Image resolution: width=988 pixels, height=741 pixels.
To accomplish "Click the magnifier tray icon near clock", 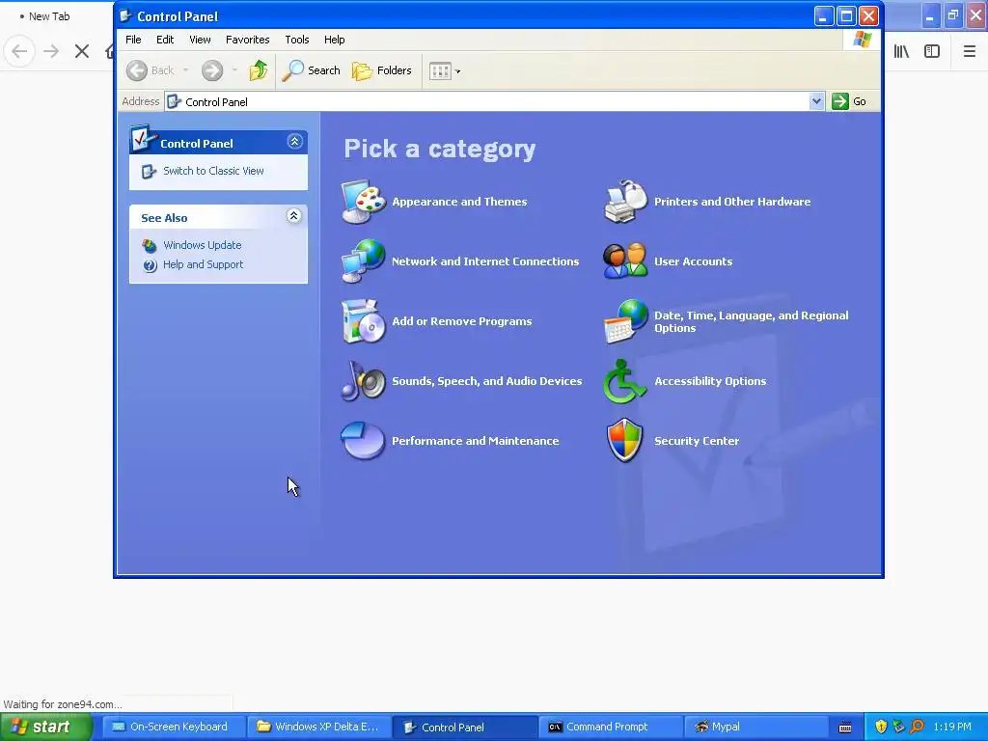I will click(x=917, y=727).
